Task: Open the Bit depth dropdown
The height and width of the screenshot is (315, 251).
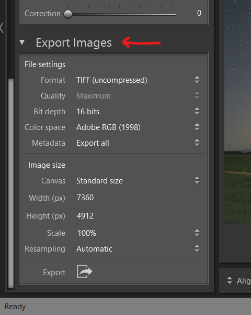Action: 138,111
